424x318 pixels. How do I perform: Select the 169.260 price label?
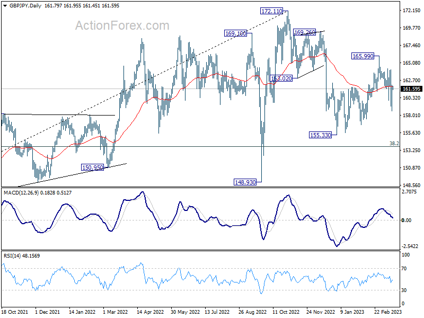pyautogui.click(x=304, y=32)
